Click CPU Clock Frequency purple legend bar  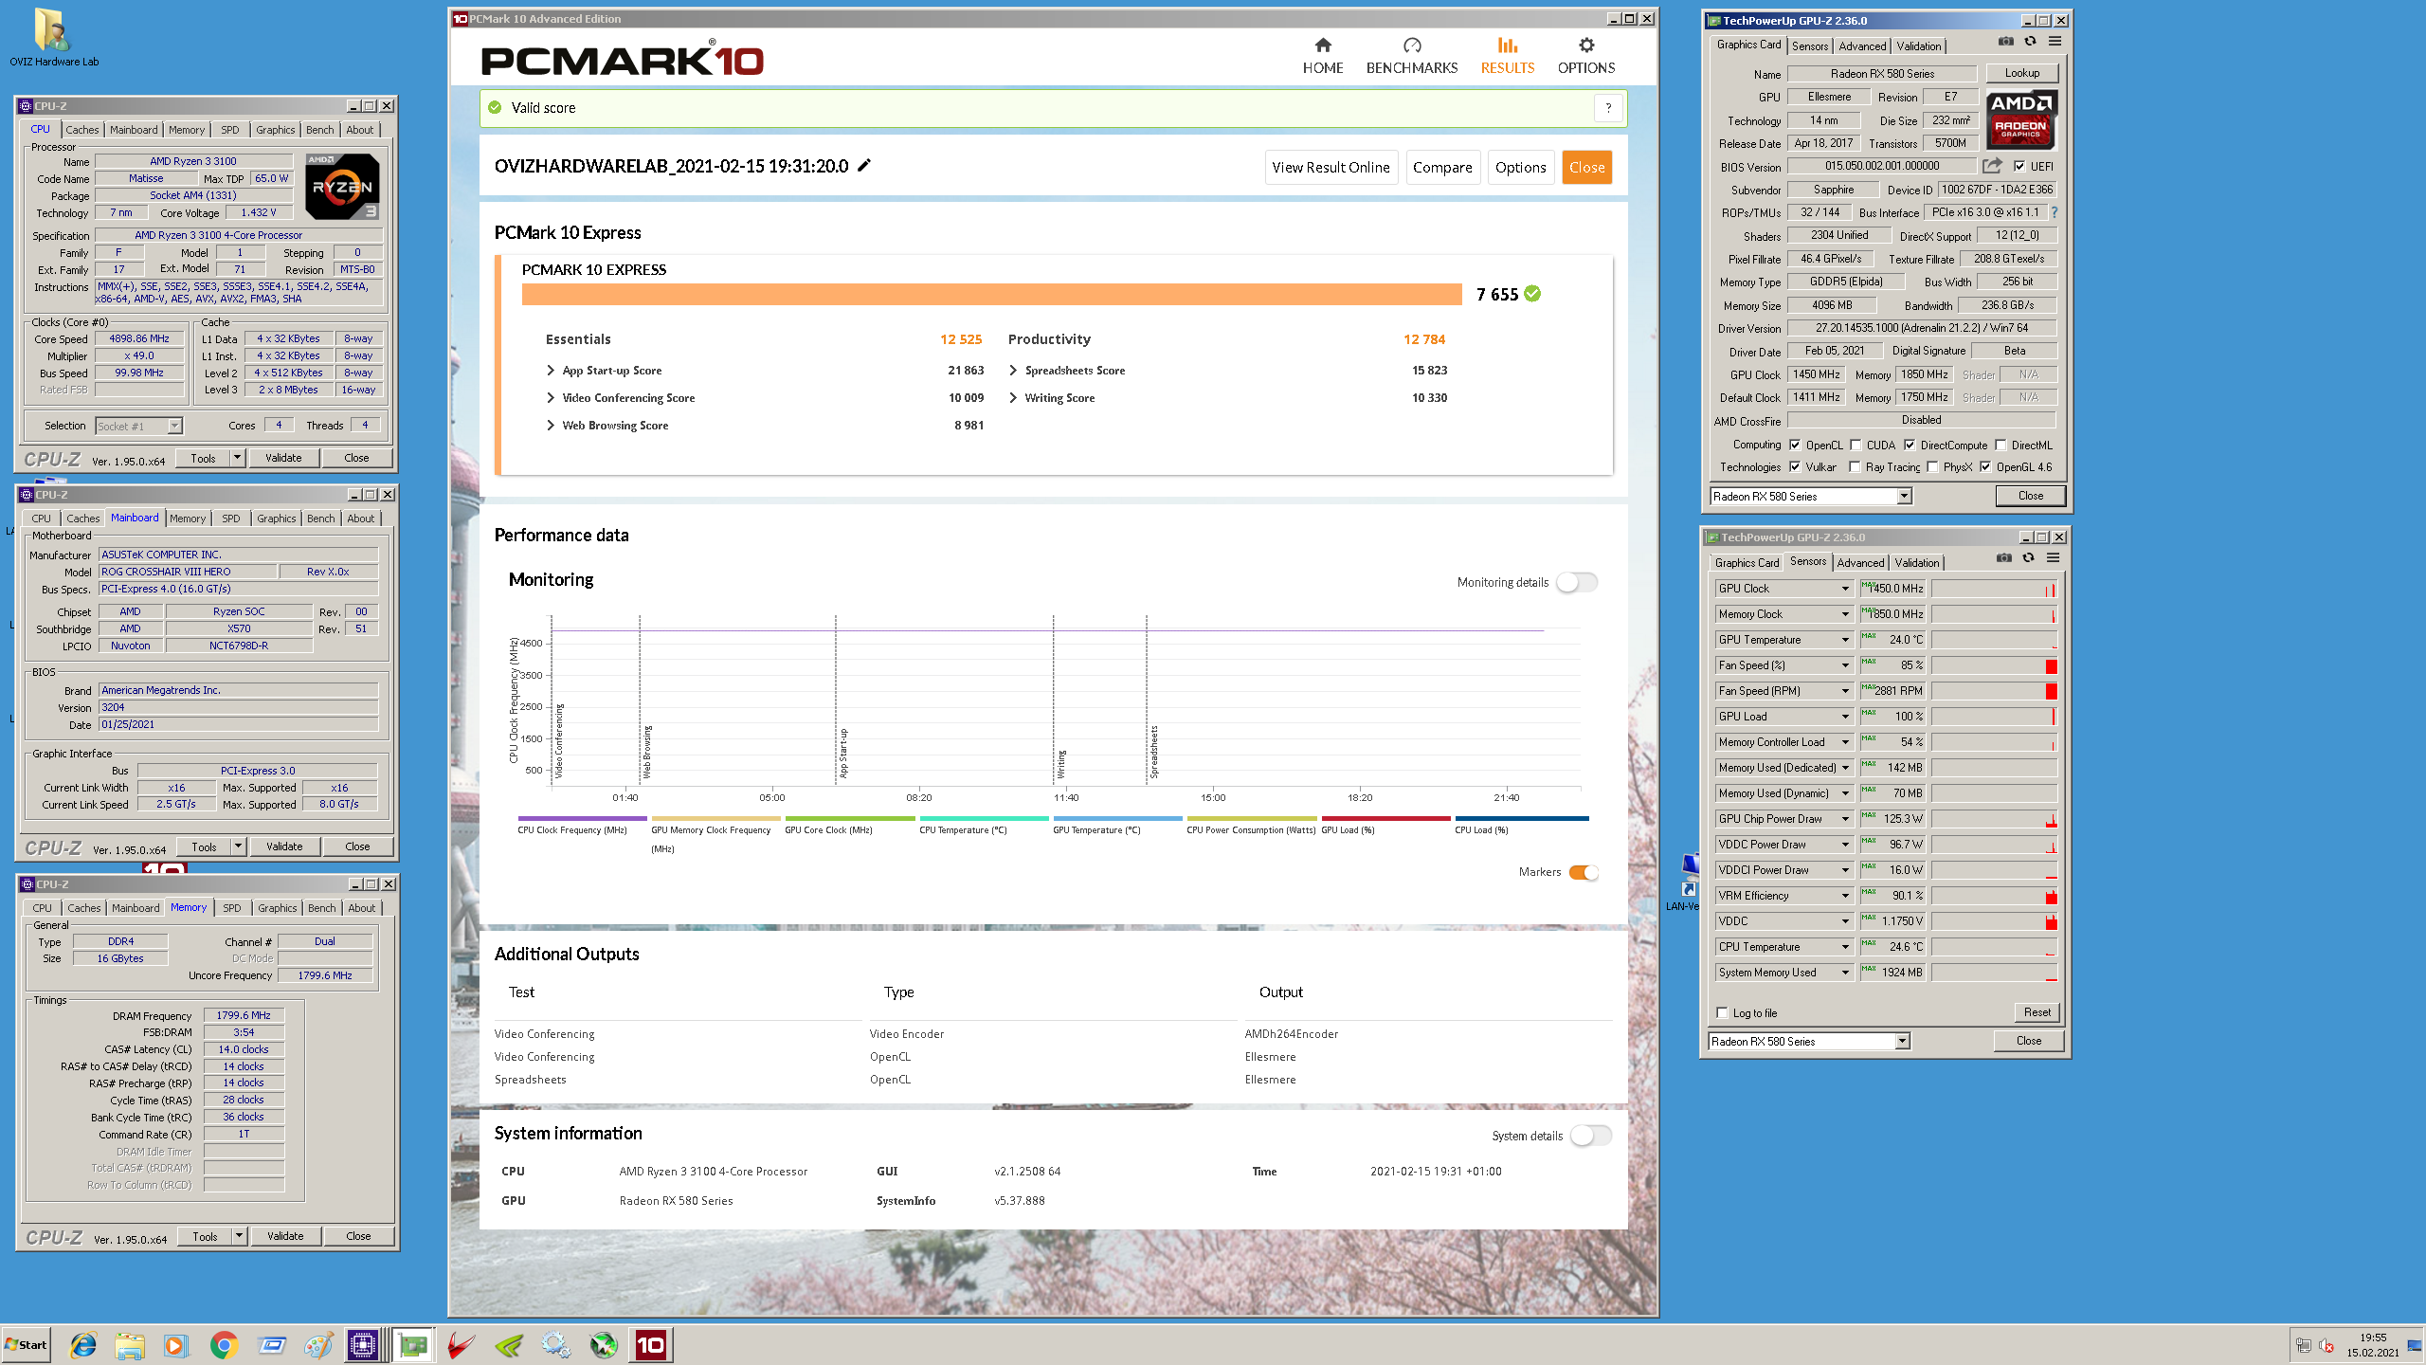click(582, 819)
